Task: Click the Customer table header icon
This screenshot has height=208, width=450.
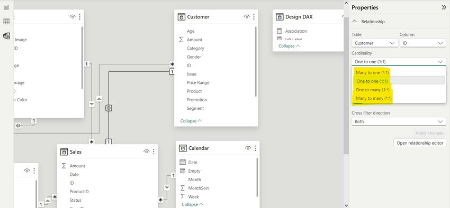Action: [x=182, y=17]
